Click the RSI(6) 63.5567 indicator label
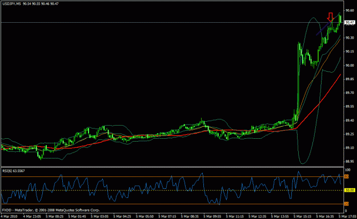The width and height of the screenshot is (357, 219). [x=14, y=171]
